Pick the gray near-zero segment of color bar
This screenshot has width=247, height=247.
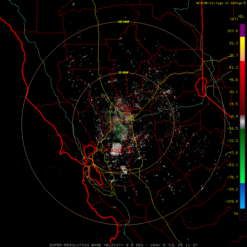242,122
